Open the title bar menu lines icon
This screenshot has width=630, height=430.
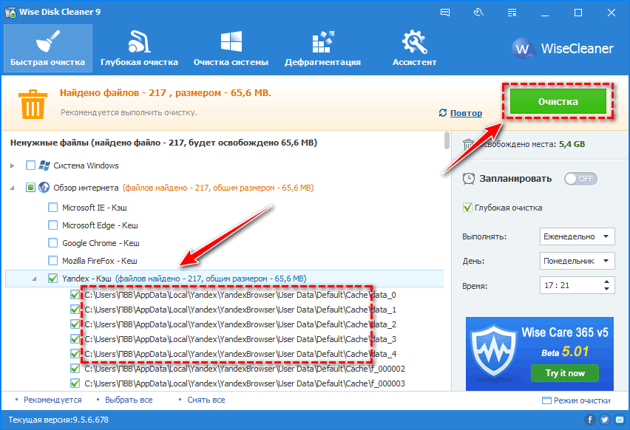pyautogui.click(x=510, y=13)
